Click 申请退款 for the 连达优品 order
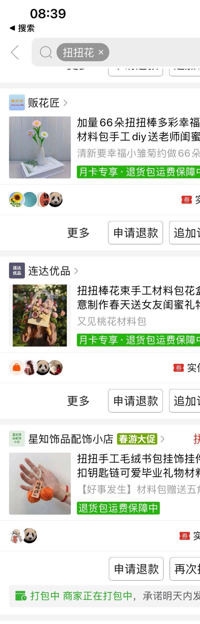 [x=136, y=401]
